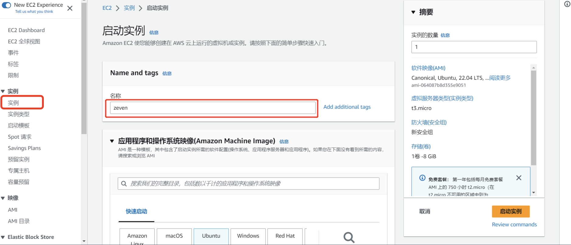Toggle the New EC2 Experience switch
Image resolution: width=571 pixels, height=245 pixels.
[6, 5]
